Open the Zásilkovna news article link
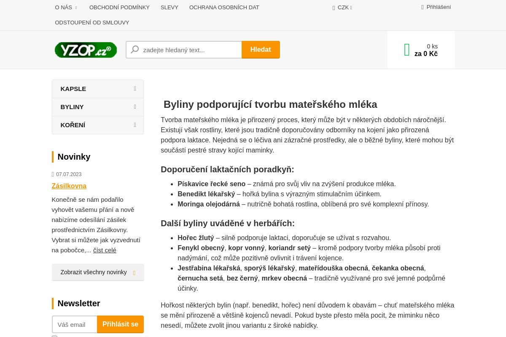506x337 pixels. [x=69, y=186]
